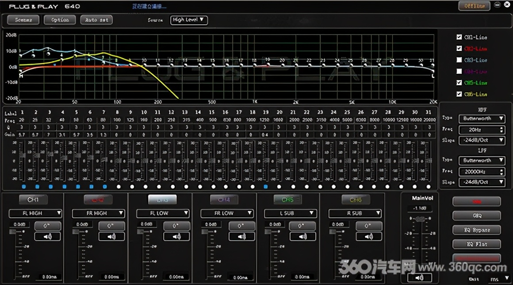Viewport: 513px width, 285px height.
Task: Click the FL HIGH channel gain fader handle
Action: [12, 231]
